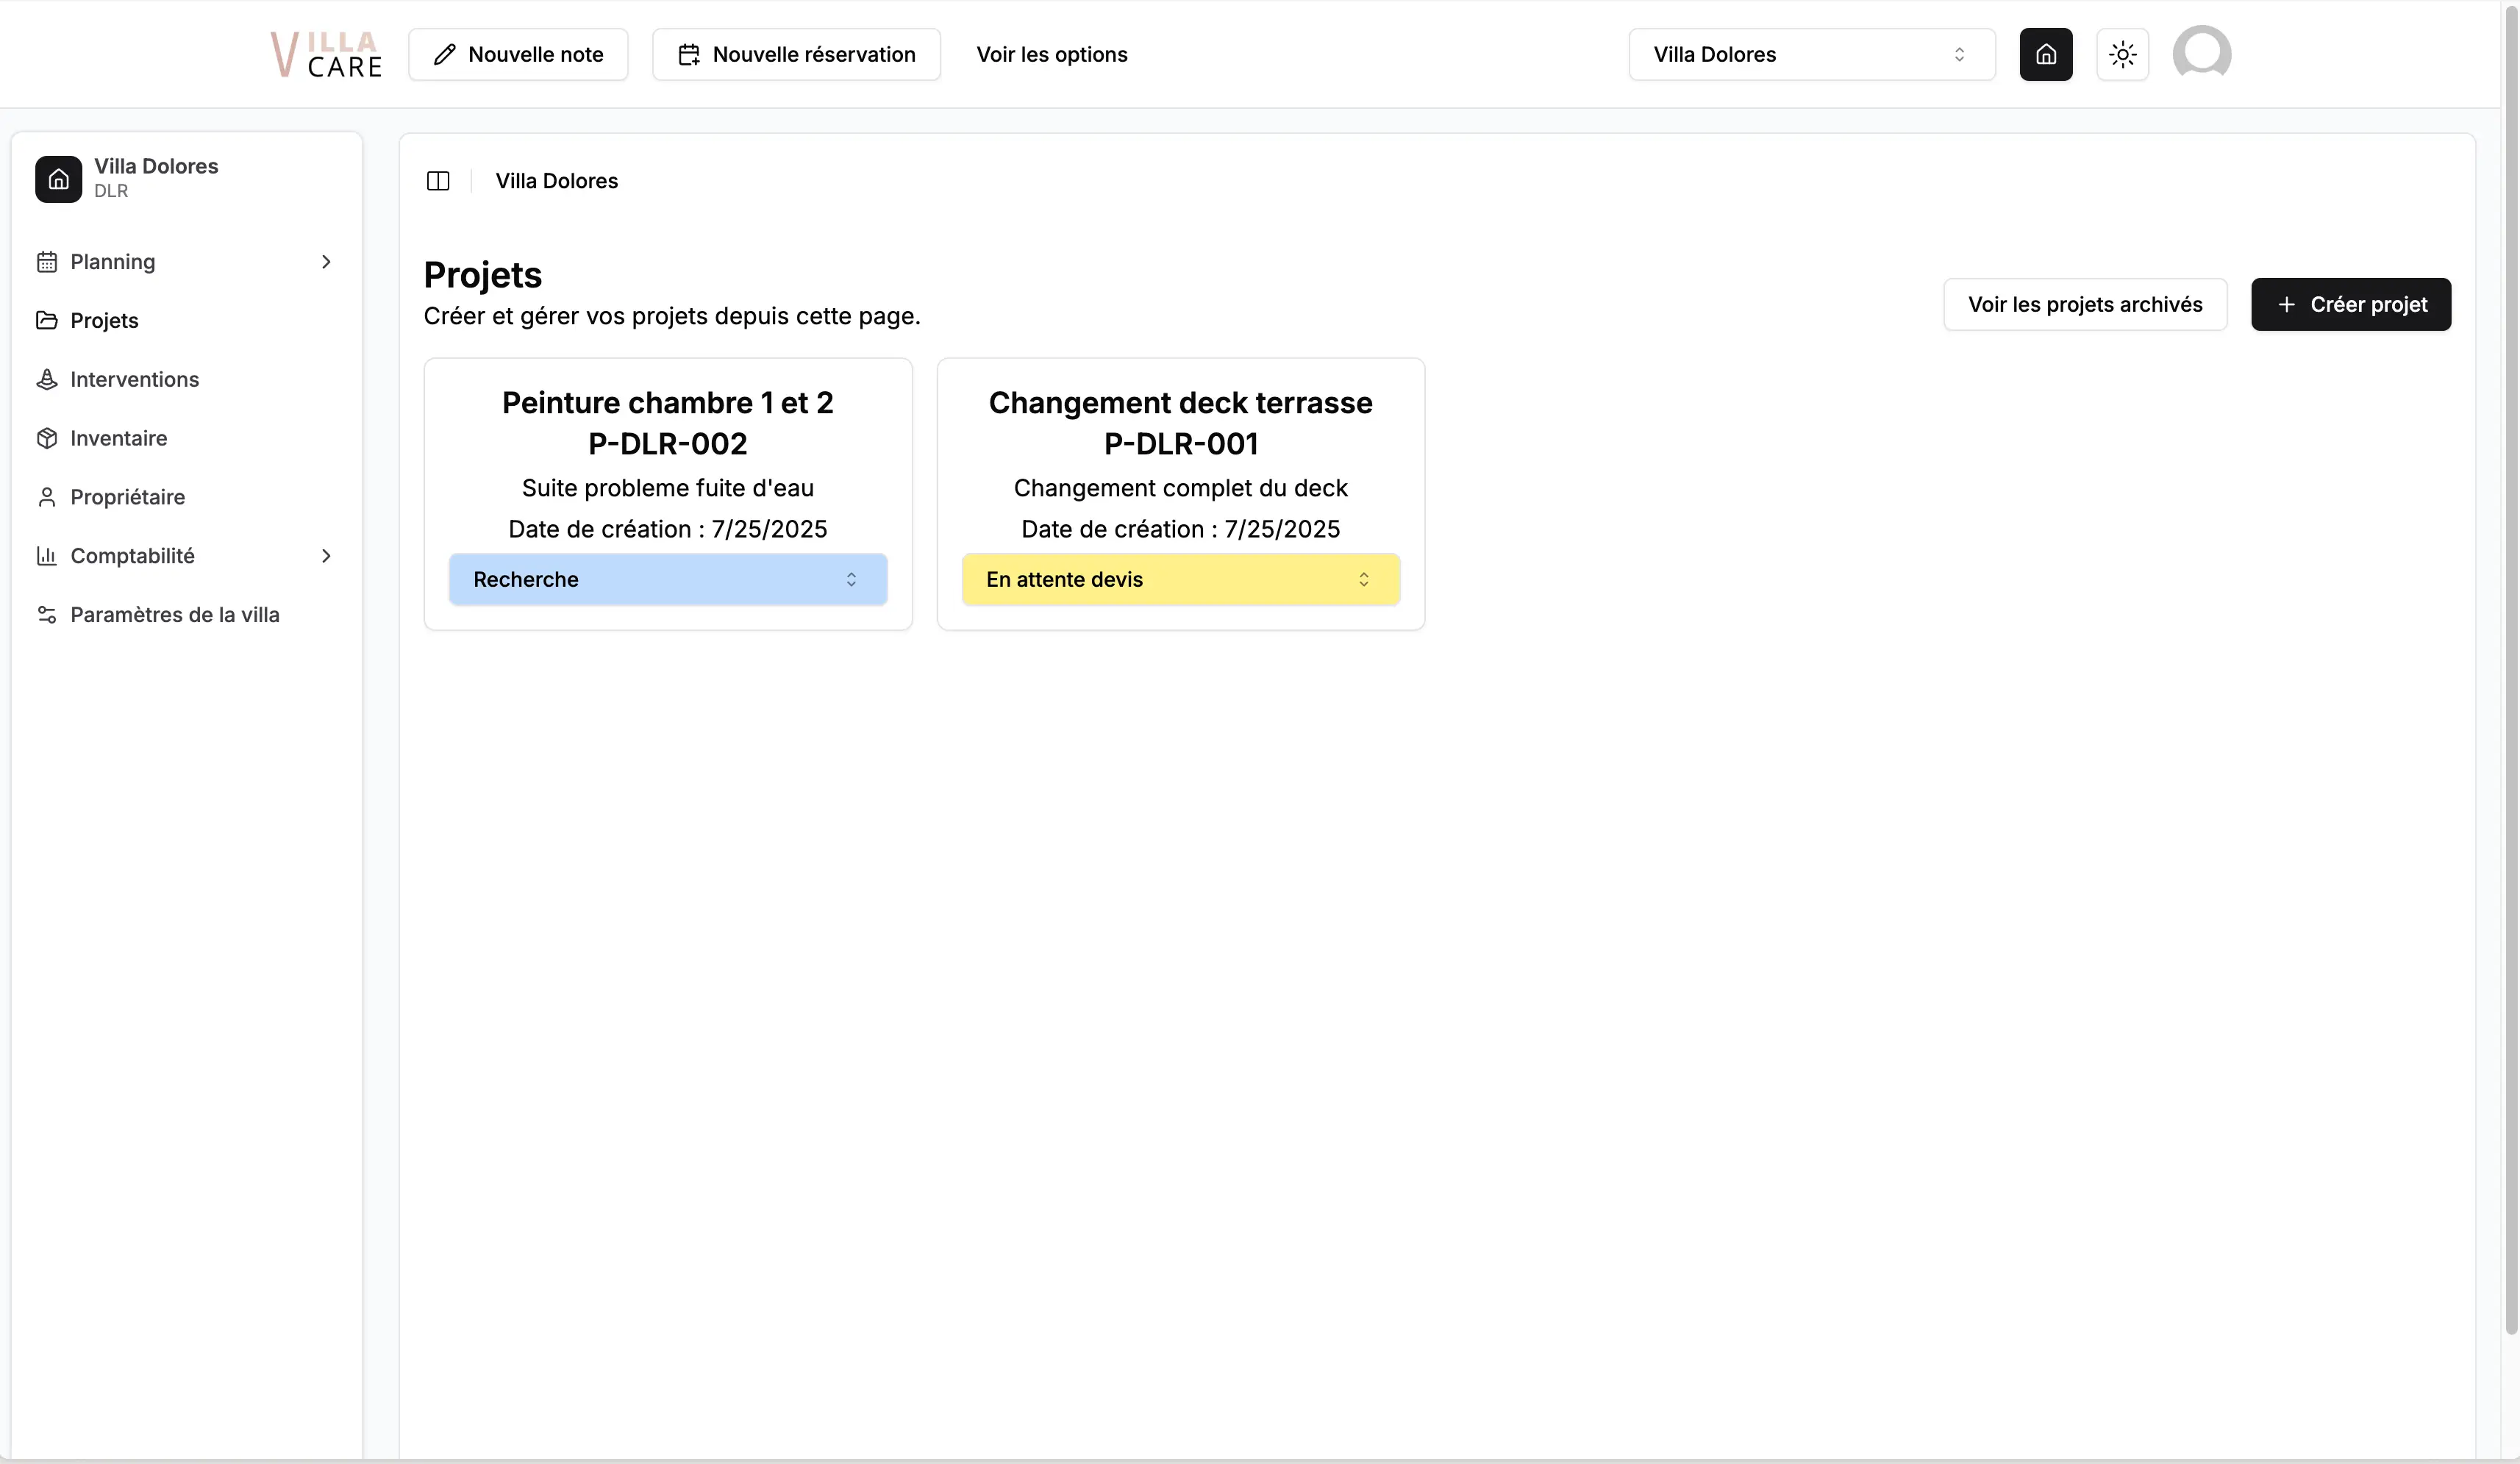Toggle the light/dark theme sun icon

tap(2122, 54)
